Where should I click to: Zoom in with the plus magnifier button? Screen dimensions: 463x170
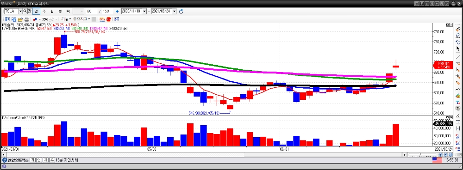(441, 155)
